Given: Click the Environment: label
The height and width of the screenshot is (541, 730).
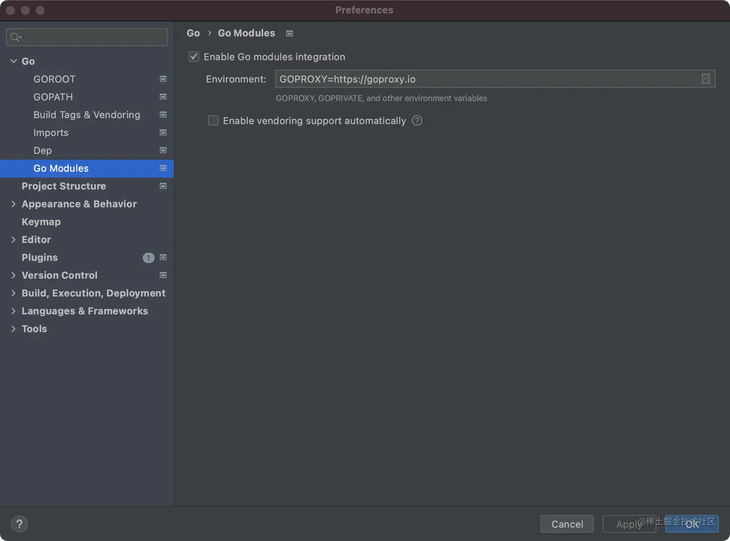Looking at the screenshot, I should [x=236, y=79].
